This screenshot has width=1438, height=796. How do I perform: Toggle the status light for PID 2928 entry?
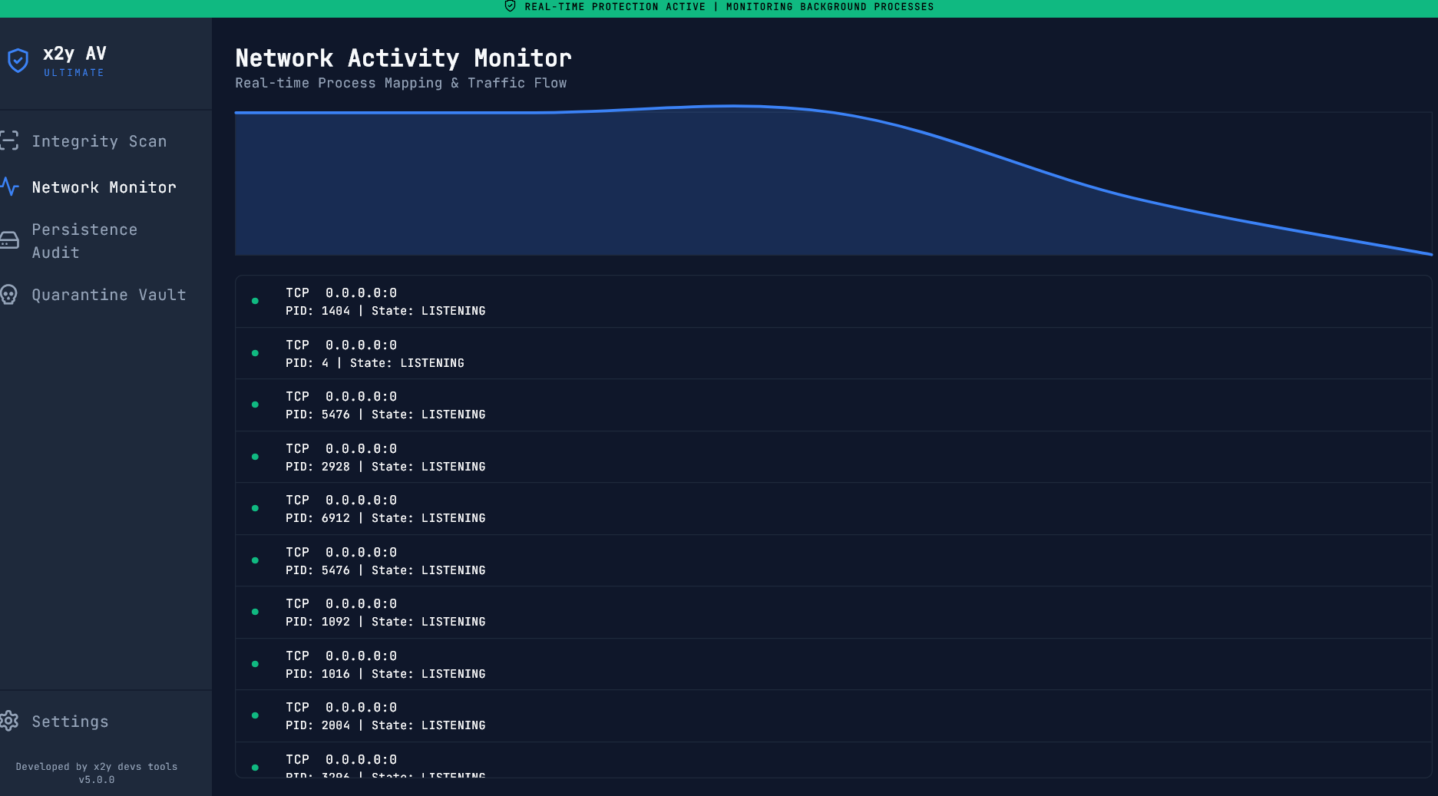(x=254, y=457)
